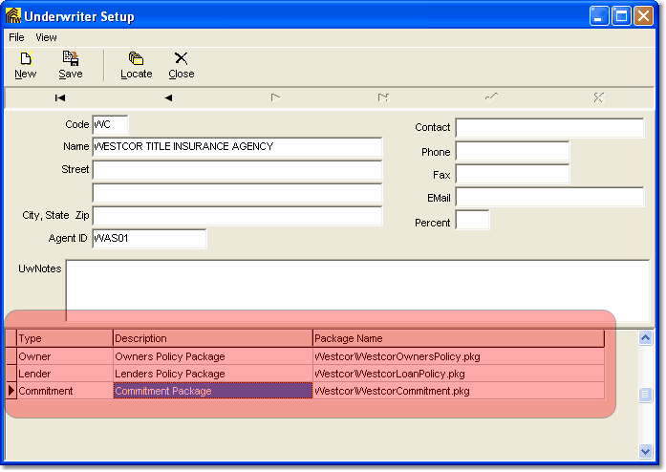The width and height of the screenshot is (666, 472).
Task: Go to next record arrow
Action: pos(275,97)
